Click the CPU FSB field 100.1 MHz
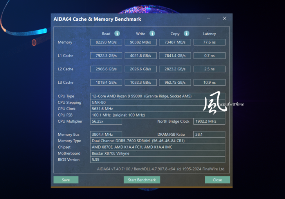285x199 pixels. click(158, 115)
